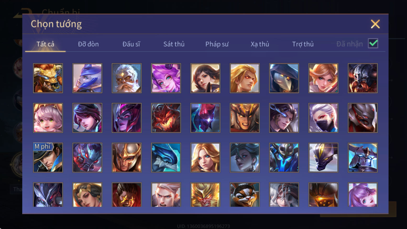Screen dimensions: 407x229
Task: Choose the white-bearded old man hero
Action: [126, 78]
